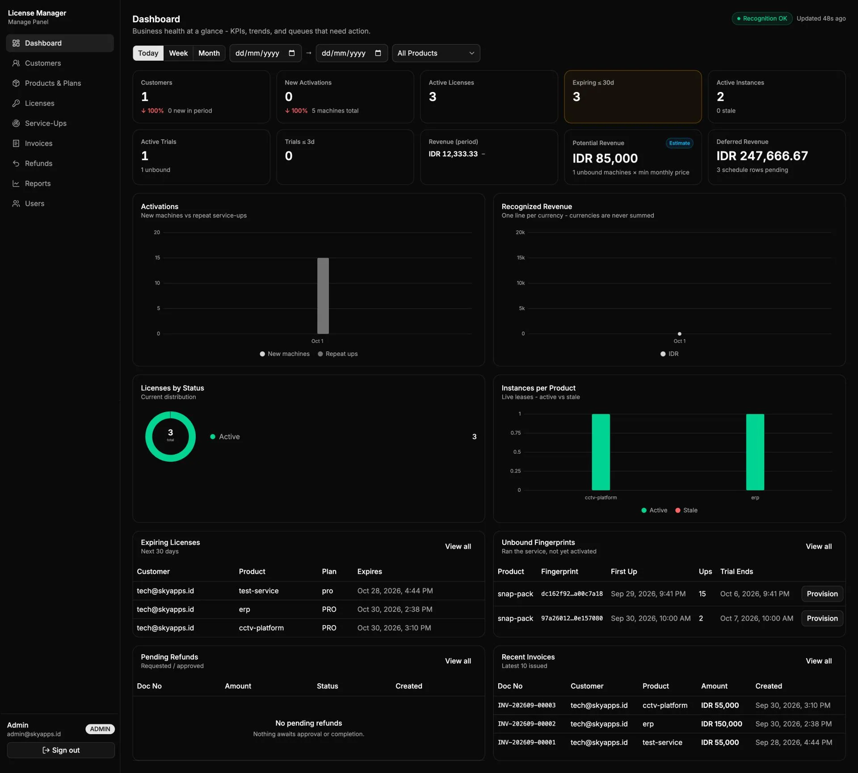This screenshot has height=773, width=858.
Task: Open the All Products dropdown
Action: pyautogui.click(x=436, y=53)
